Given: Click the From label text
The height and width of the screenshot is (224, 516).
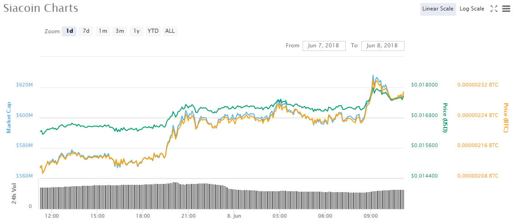Looking at the screenshot, I should 293,46.
